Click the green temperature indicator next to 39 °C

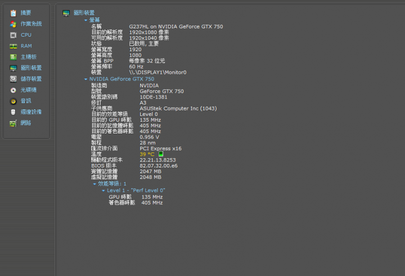coord(161,154)
